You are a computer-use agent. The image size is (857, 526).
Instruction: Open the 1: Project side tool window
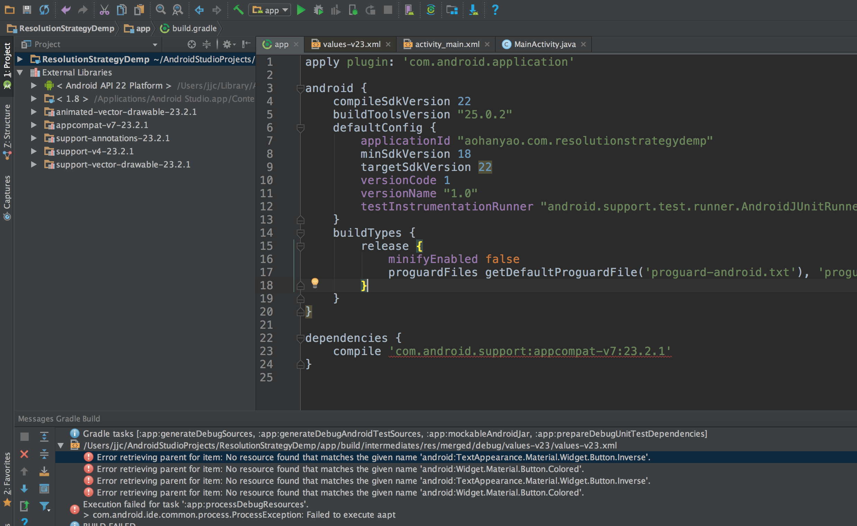tap(7, 65)
